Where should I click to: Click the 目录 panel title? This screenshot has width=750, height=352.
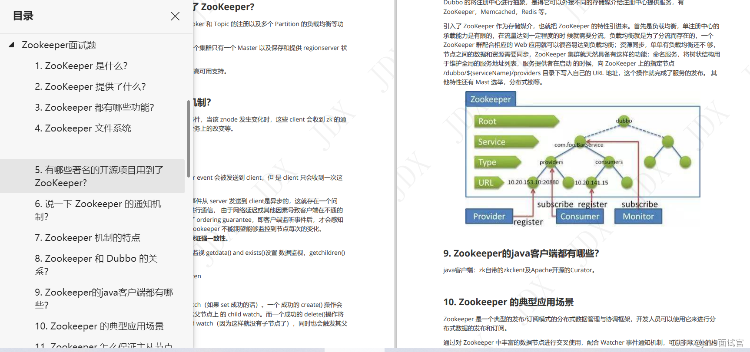click(x=23, y=16)
